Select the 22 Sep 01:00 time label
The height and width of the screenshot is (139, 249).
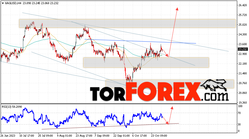point(122,136)
